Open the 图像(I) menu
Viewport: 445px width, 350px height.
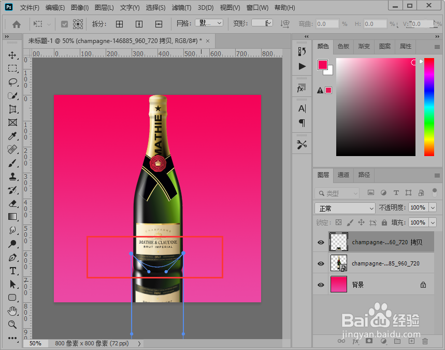tap(80, 8)
